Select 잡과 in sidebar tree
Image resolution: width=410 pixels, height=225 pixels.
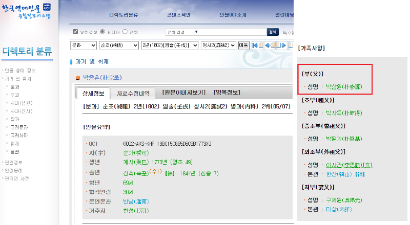15,119
